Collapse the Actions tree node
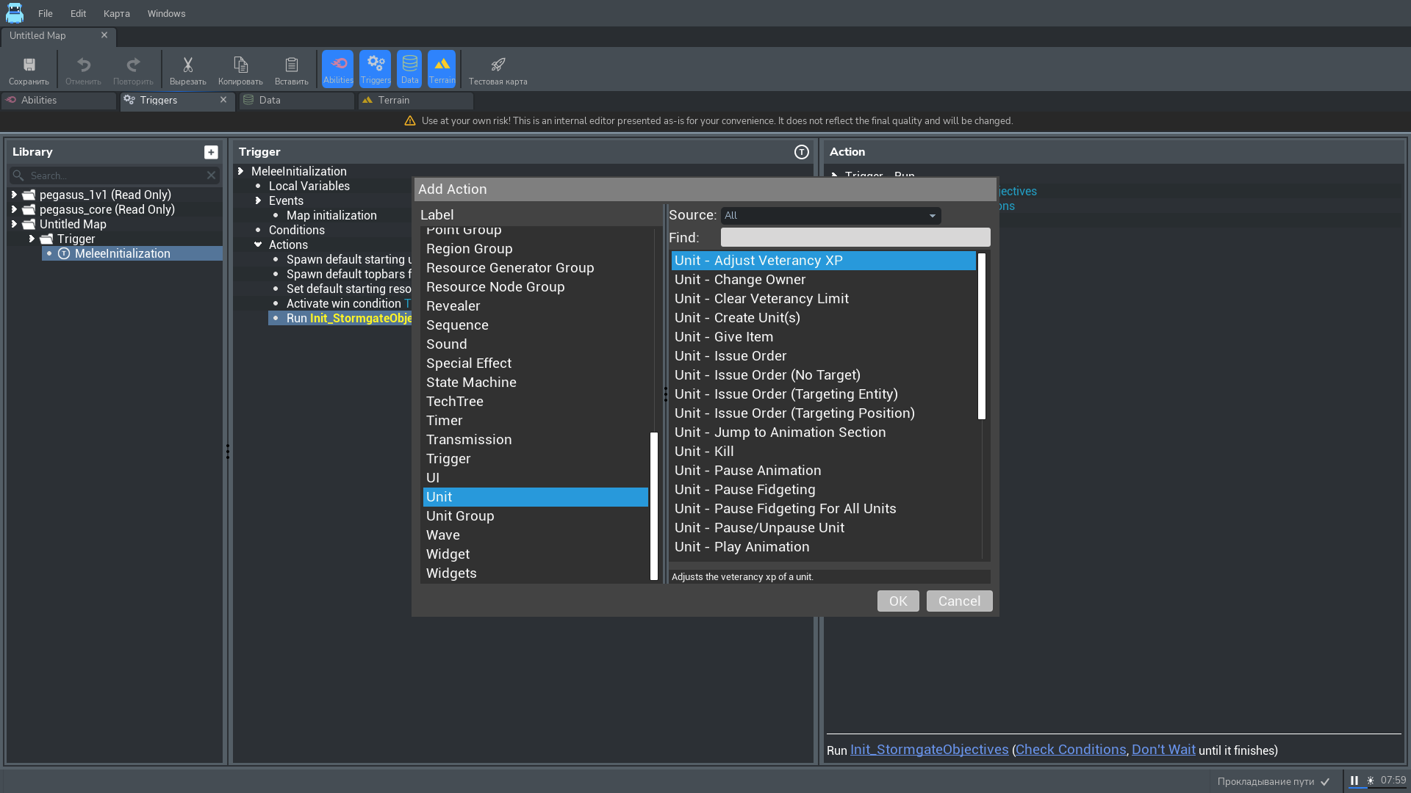This screenshot has width=1411, height=793. [x=258, y=245]
